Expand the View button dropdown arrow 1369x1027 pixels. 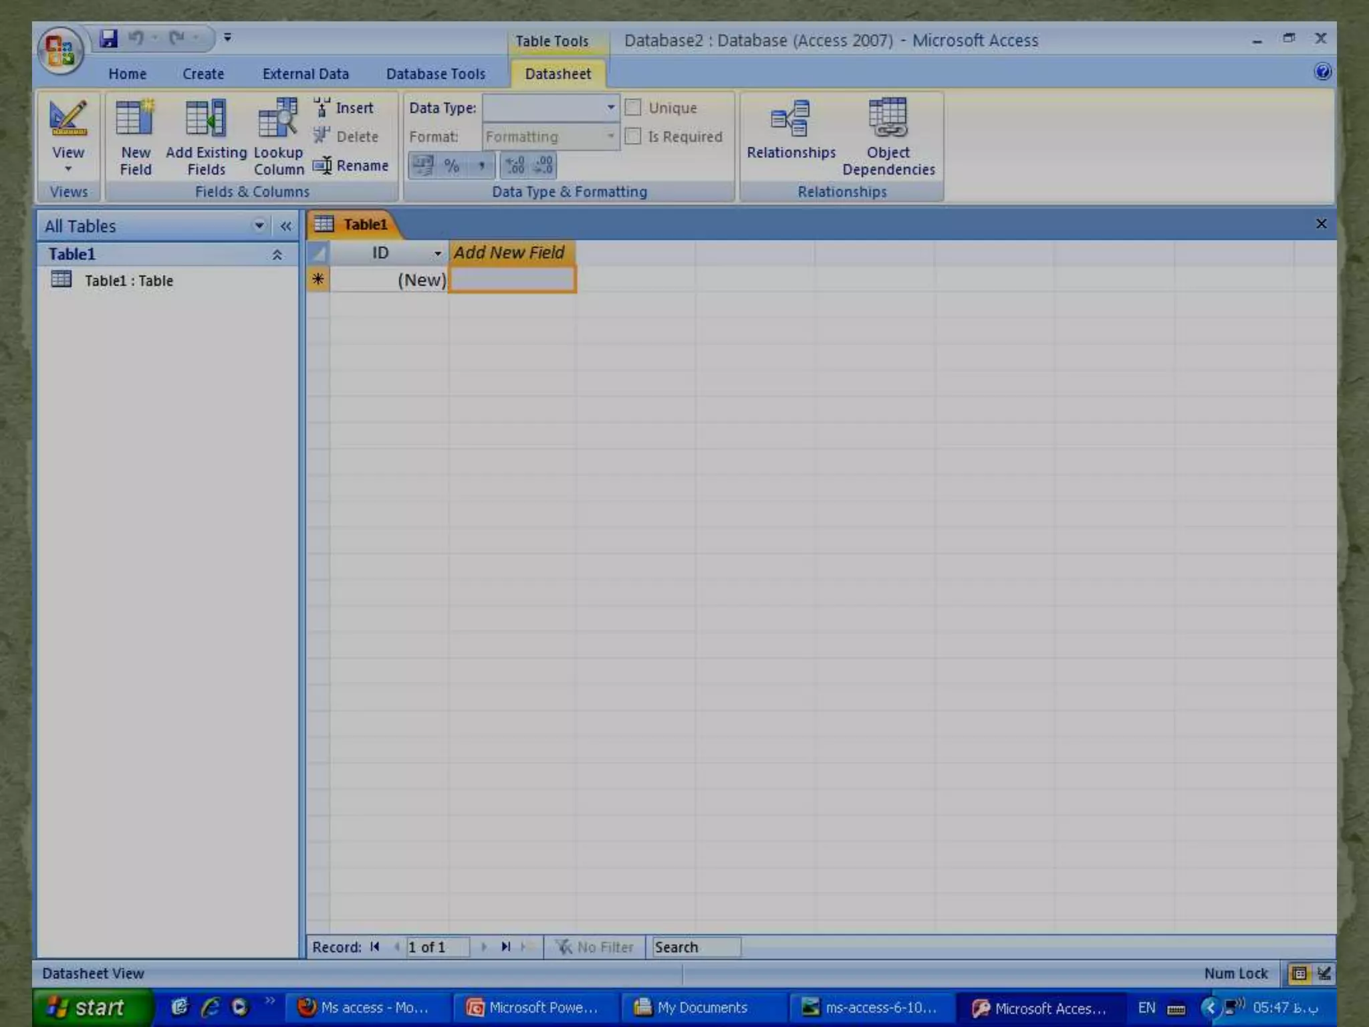(x=68, y=169)
